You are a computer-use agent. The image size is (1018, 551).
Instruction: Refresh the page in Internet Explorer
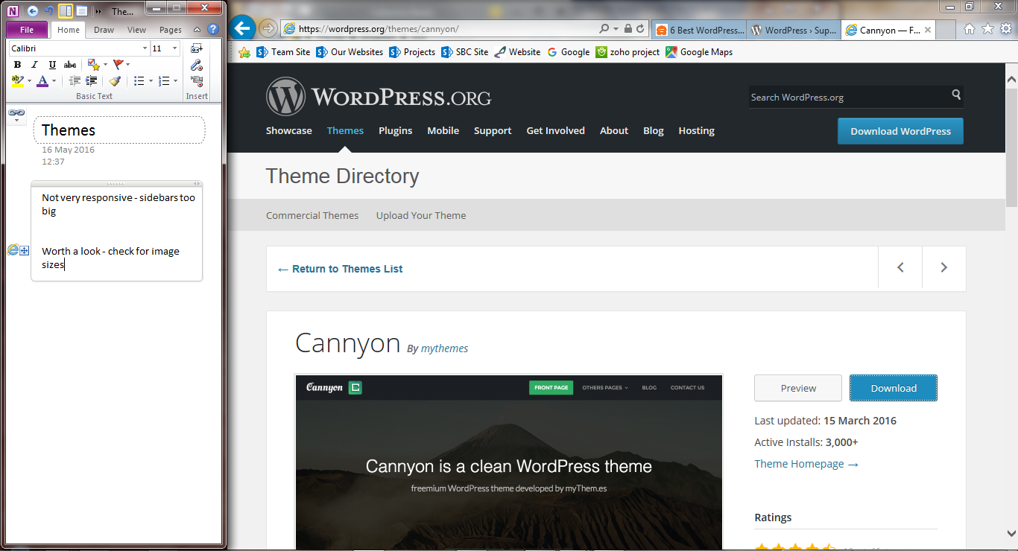640,29
